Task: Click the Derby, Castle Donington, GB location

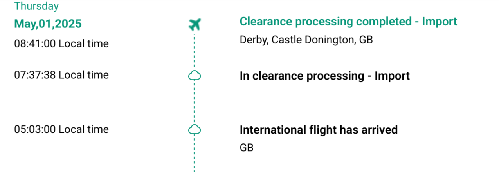Action: (306, 40)
